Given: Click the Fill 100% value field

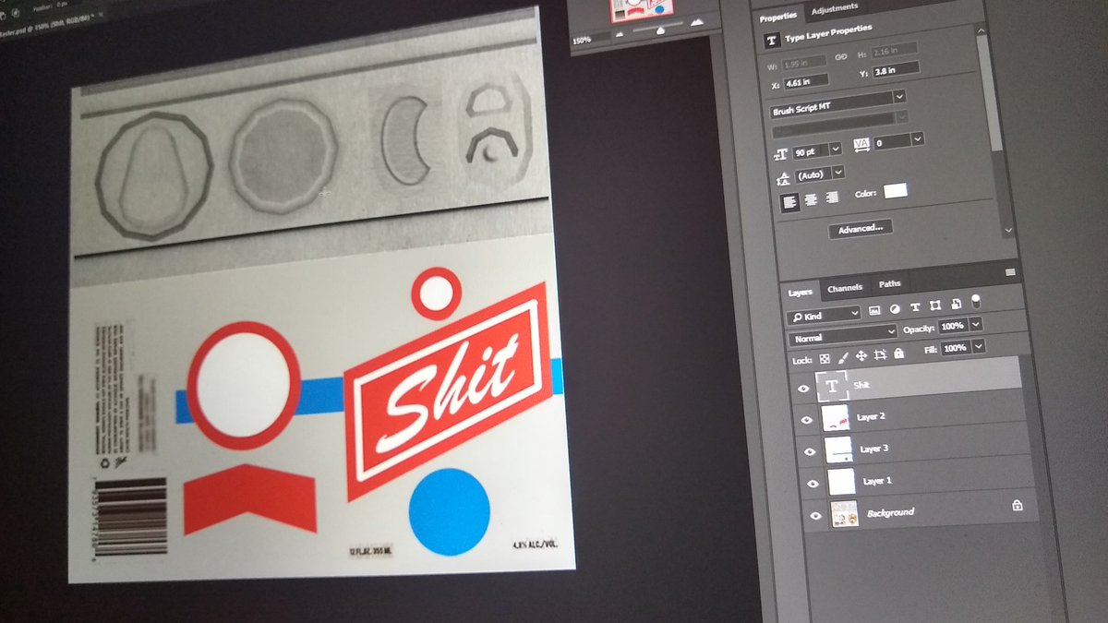Looking at the screenshot, I should point(955,348).
